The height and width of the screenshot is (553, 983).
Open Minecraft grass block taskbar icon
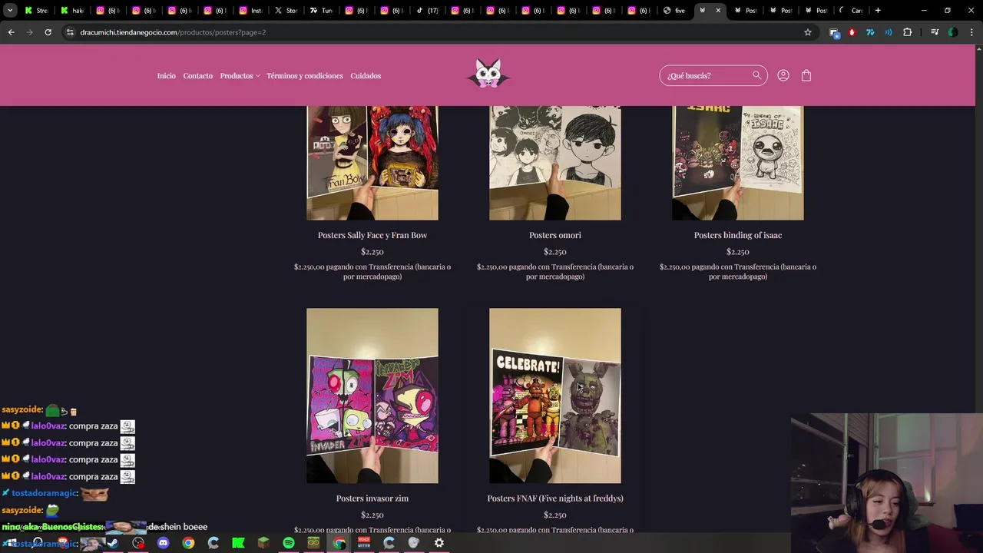tap(263, 543)
